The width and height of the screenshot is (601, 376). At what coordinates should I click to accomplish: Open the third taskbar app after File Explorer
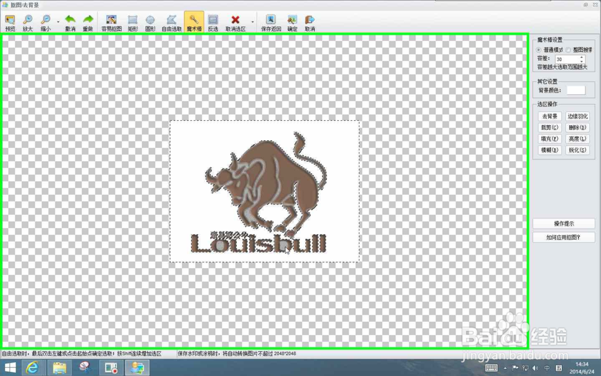coord(85,368)
